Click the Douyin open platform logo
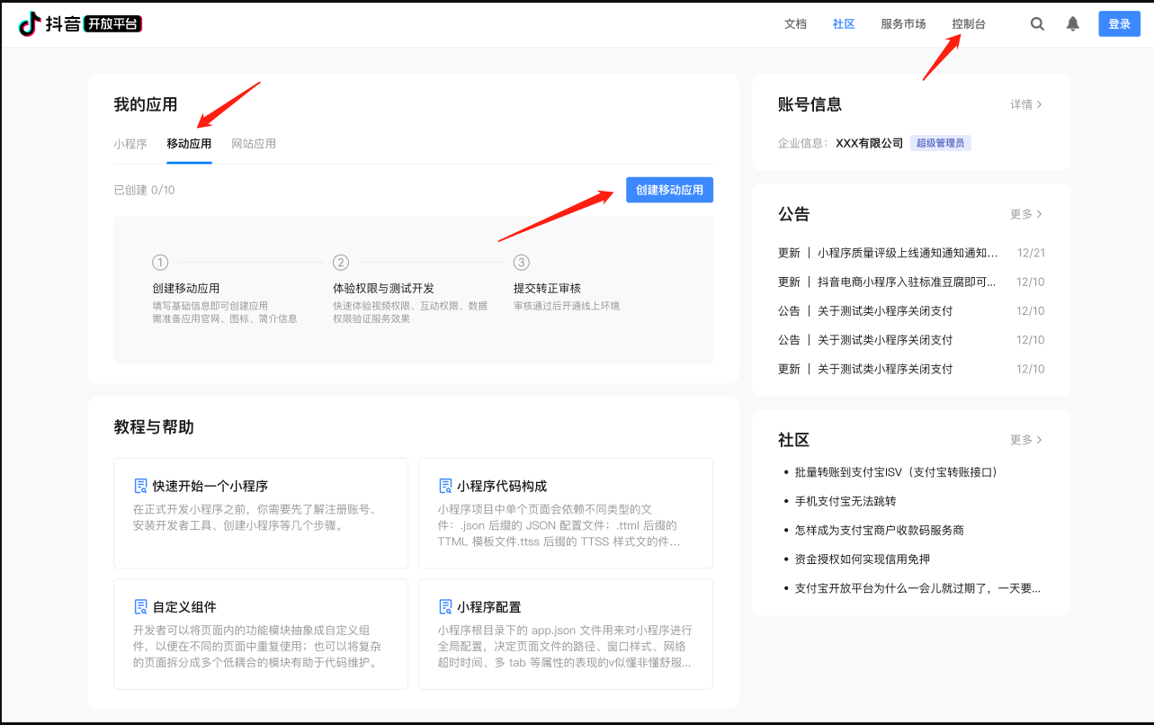Image resolution: width=1154 pixels, height=725 pixels. [x=81, y=24]
